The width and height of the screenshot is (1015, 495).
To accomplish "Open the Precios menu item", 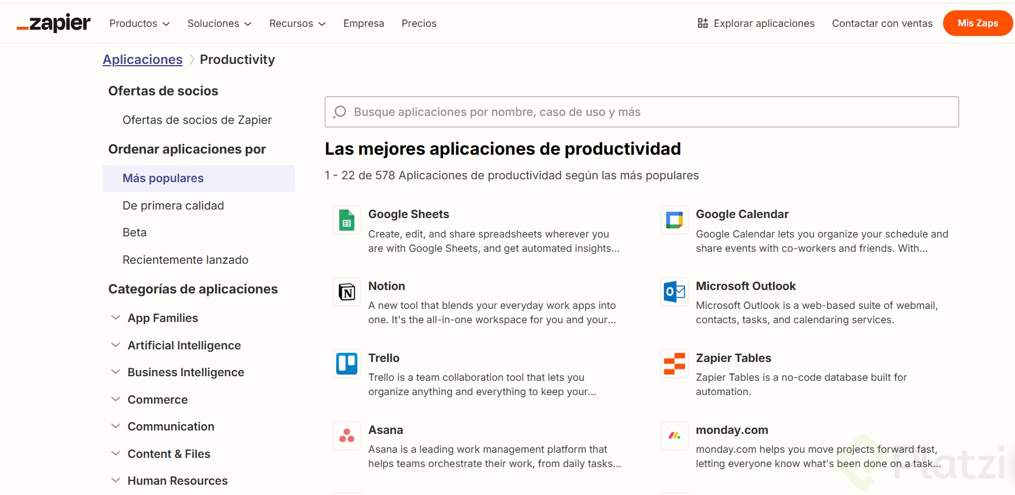I will click(418, 23).
